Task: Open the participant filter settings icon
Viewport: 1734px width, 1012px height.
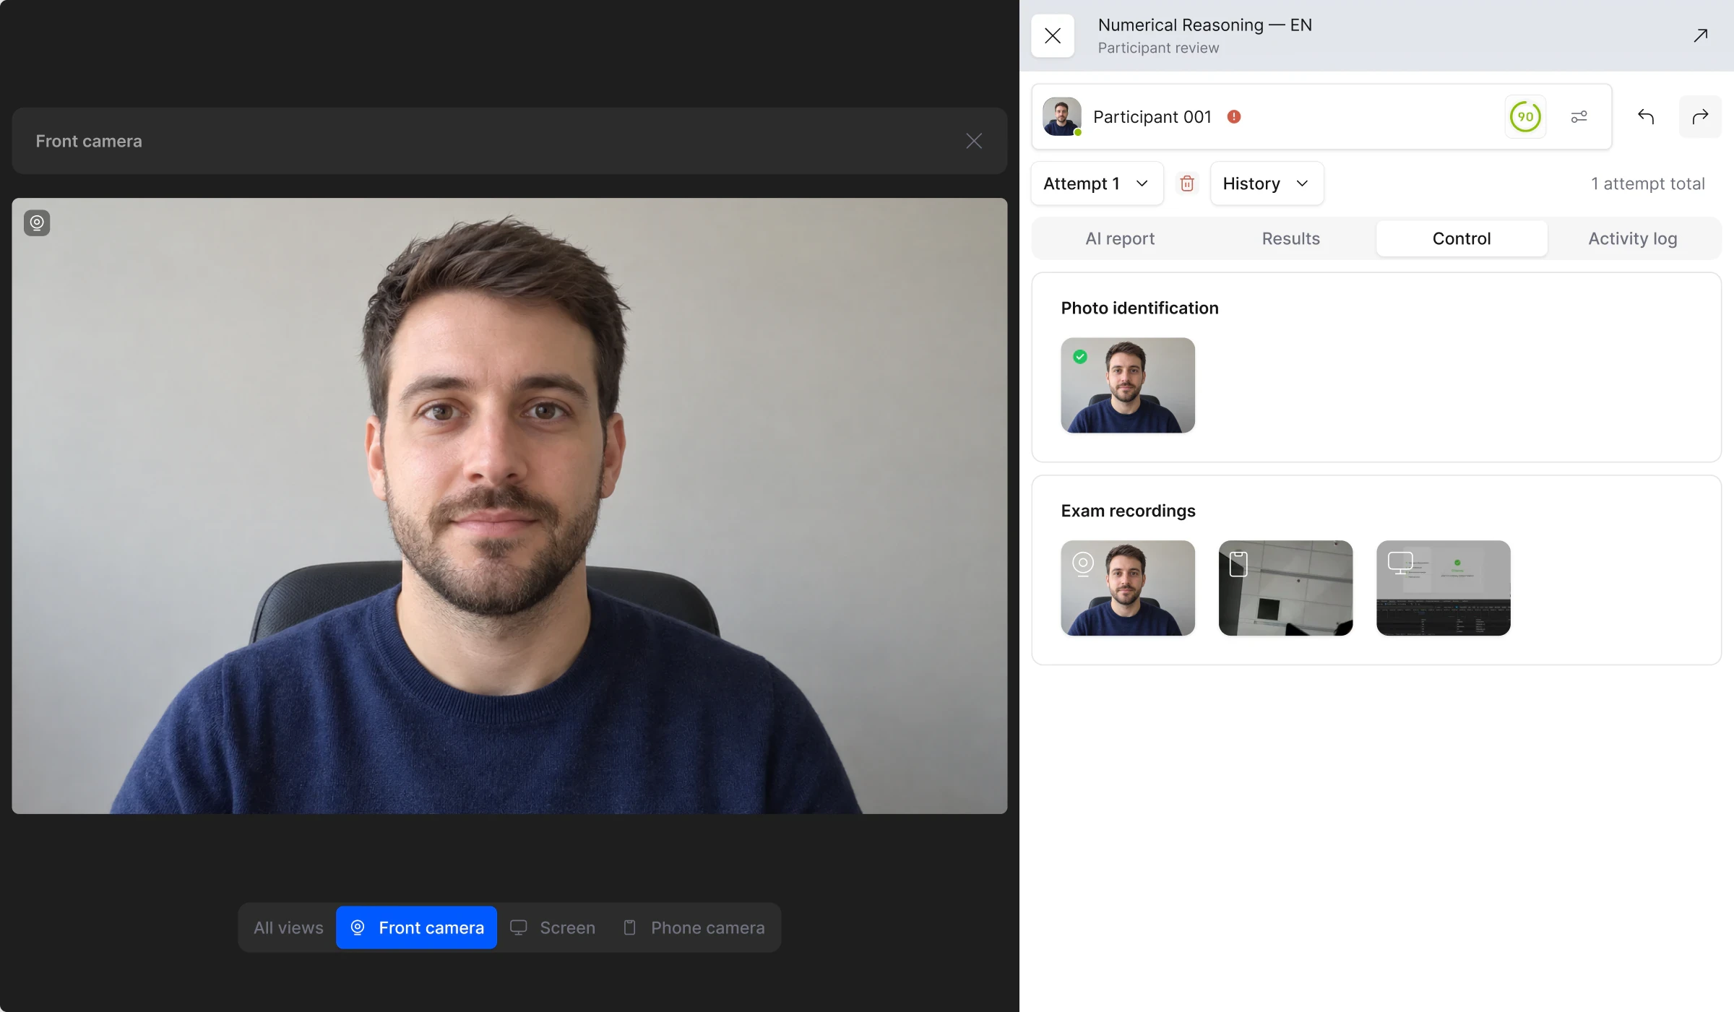Action: 1579,116
